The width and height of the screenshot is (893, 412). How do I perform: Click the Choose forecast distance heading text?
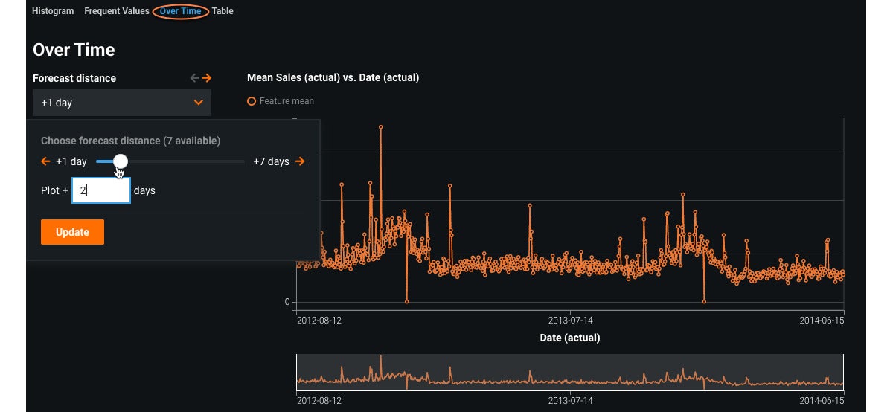coord(130,141)
